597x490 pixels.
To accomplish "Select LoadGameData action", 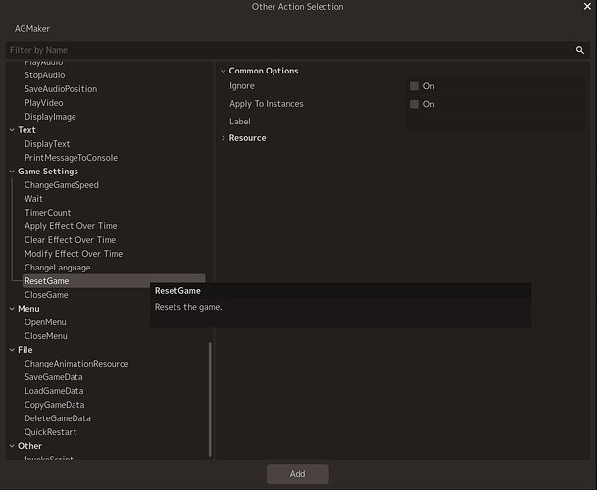I will pos(54,391).
